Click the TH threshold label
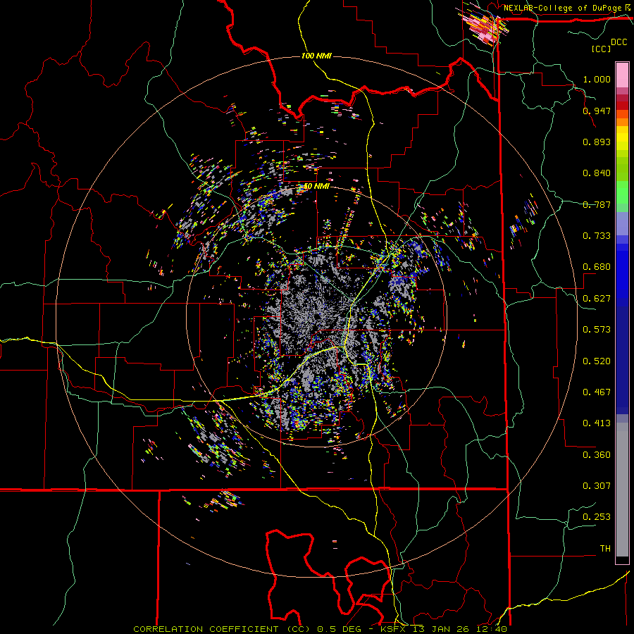Image resolution: width=634 pixels, height=634 pixels. tap(605, 549)
